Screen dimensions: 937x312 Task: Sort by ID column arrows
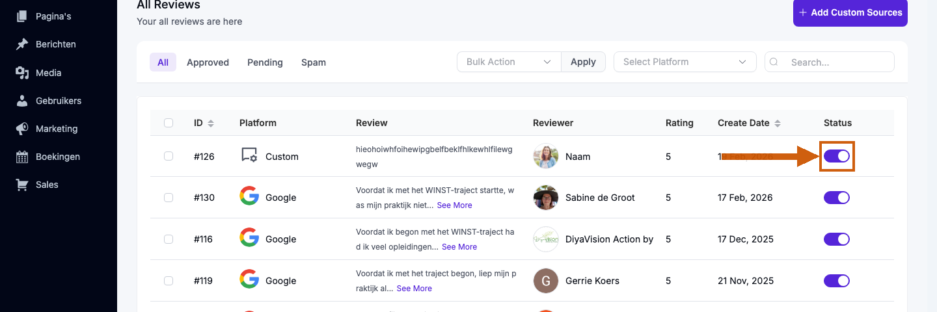211,123
